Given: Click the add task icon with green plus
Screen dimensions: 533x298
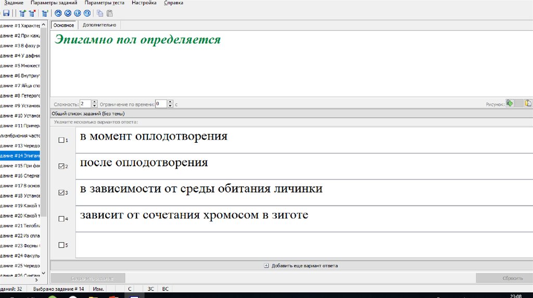Looking at the screenshot, I should point(22,13).
